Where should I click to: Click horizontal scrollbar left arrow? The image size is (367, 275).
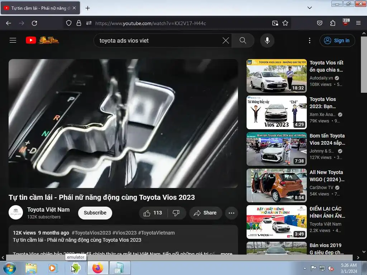click(x=3, y=258)
